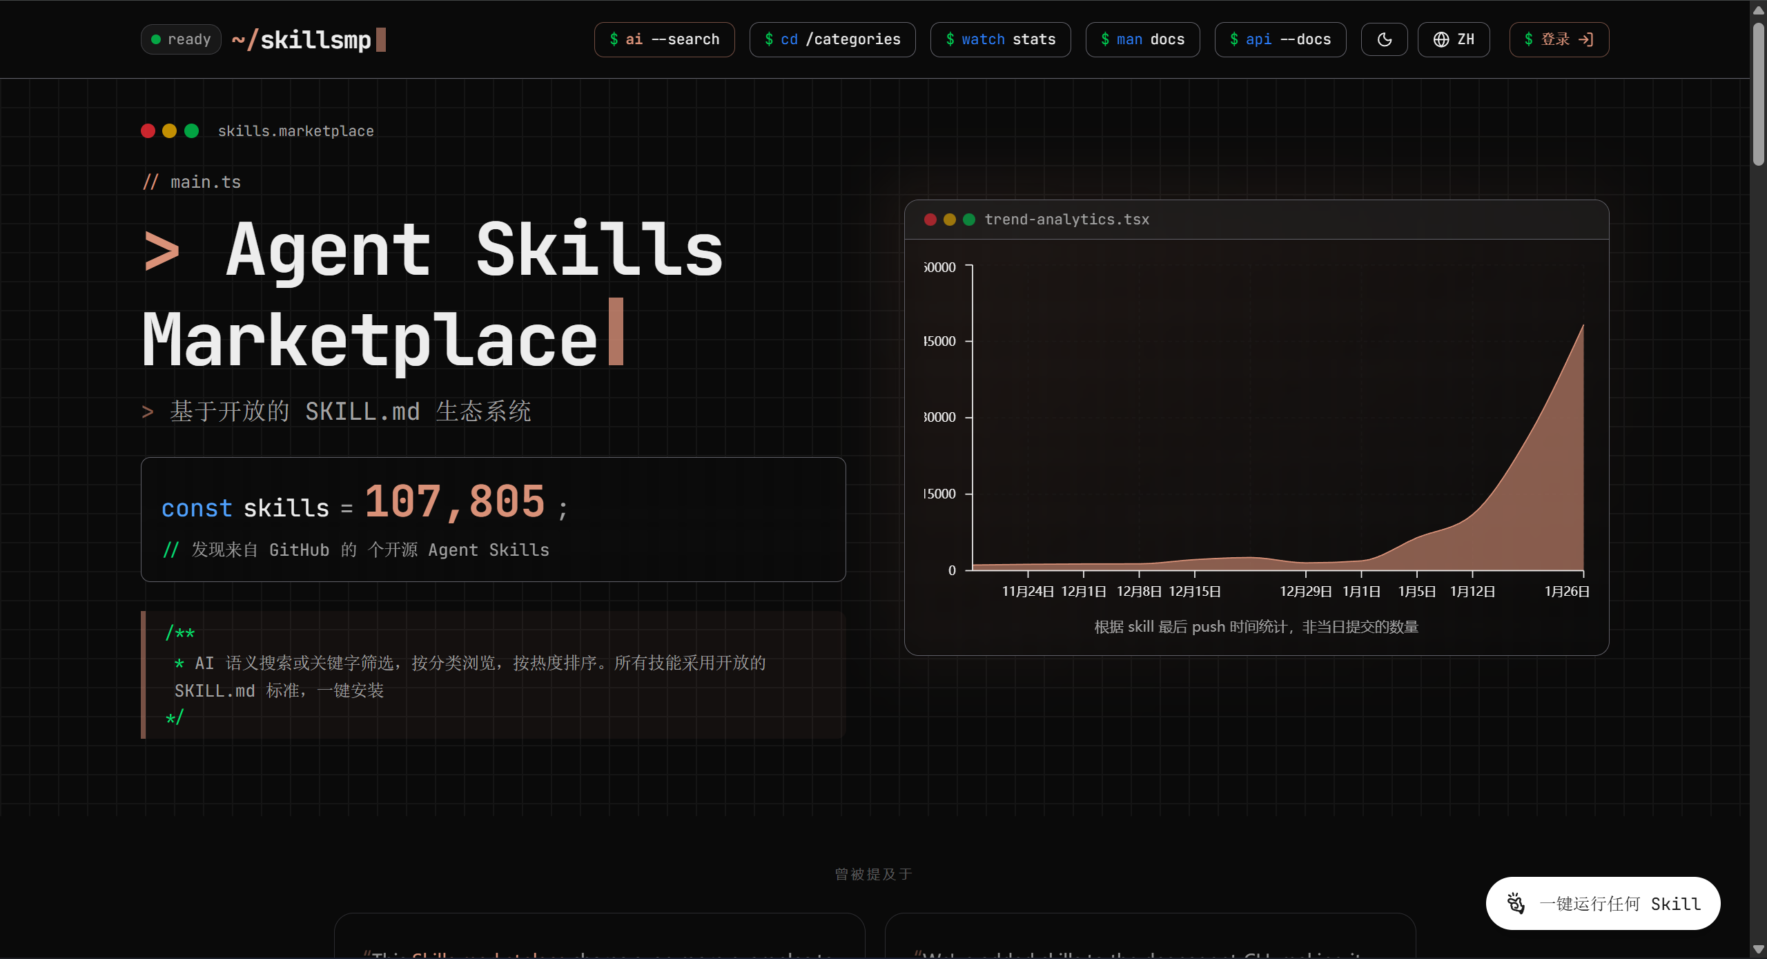The height and width of the screenshot is (959, 1767).
Task: Click the green dot beside trend-analytics.tsx
Action: pyautogui.click(x=969, y=220)
